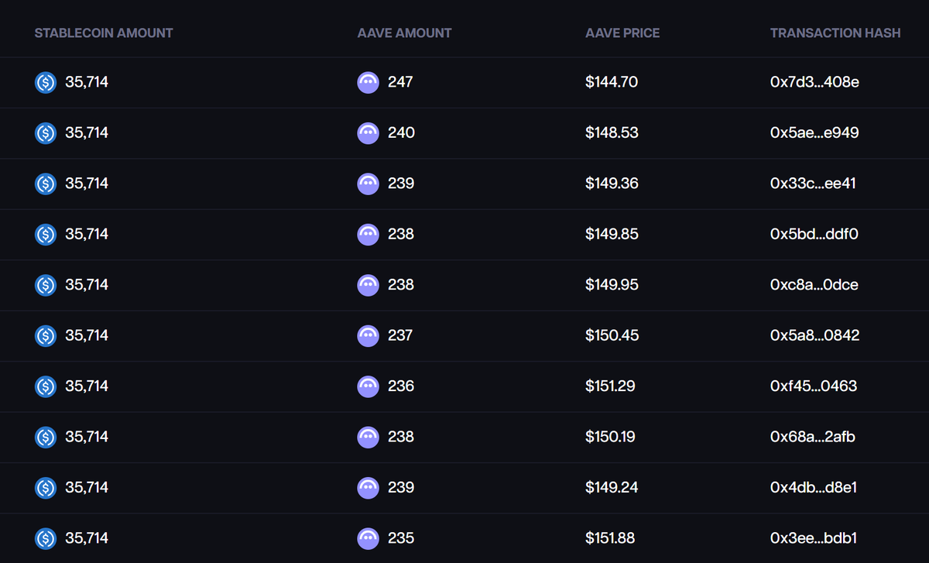Click the USDC icon in the $144.70 row
This screenshot has height=563, width=929.
click(46, 82)
